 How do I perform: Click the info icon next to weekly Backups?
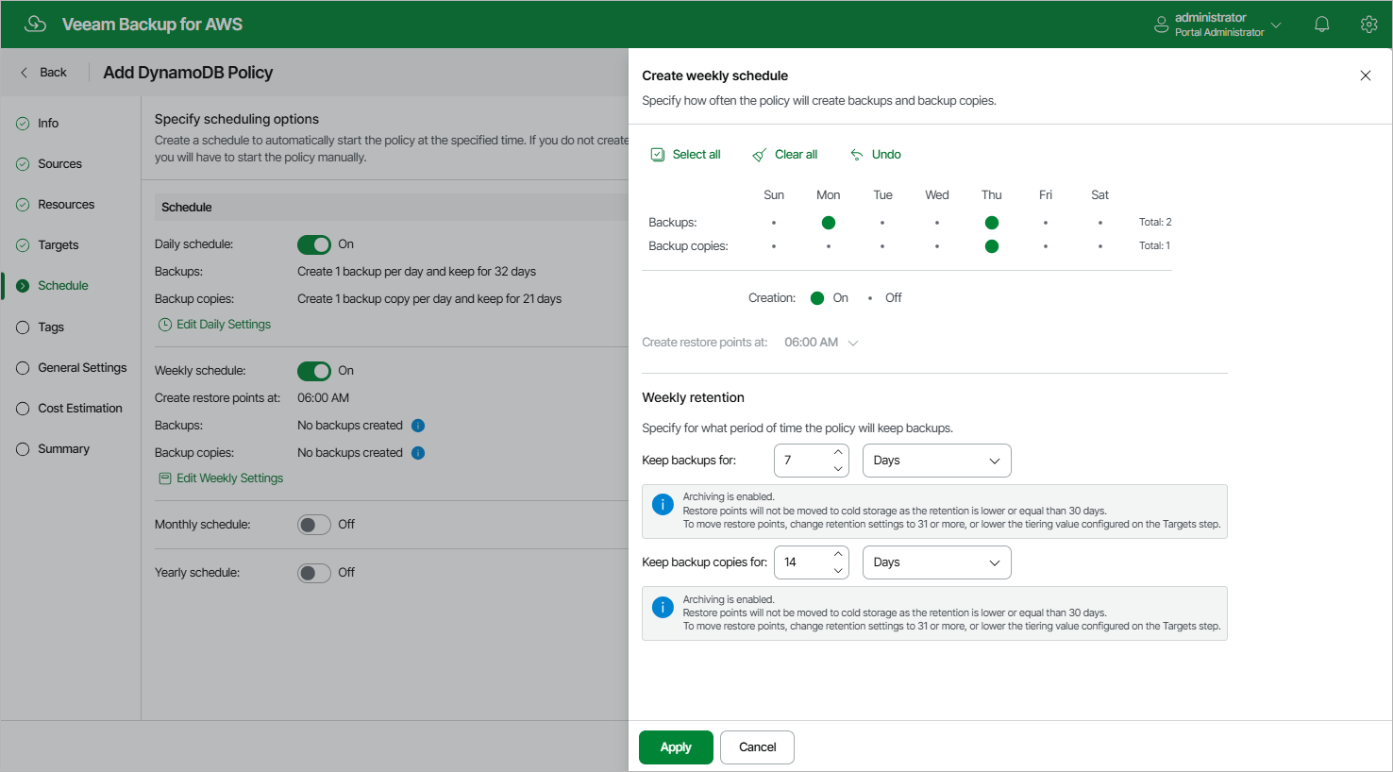418,426
